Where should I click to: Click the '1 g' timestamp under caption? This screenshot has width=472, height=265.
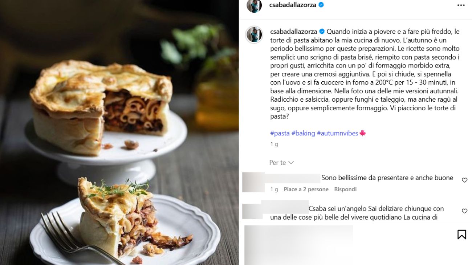[274, 144]
